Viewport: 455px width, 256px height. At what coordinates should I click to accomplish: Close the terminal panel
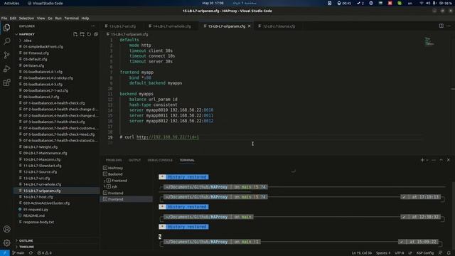pos(449,160)
